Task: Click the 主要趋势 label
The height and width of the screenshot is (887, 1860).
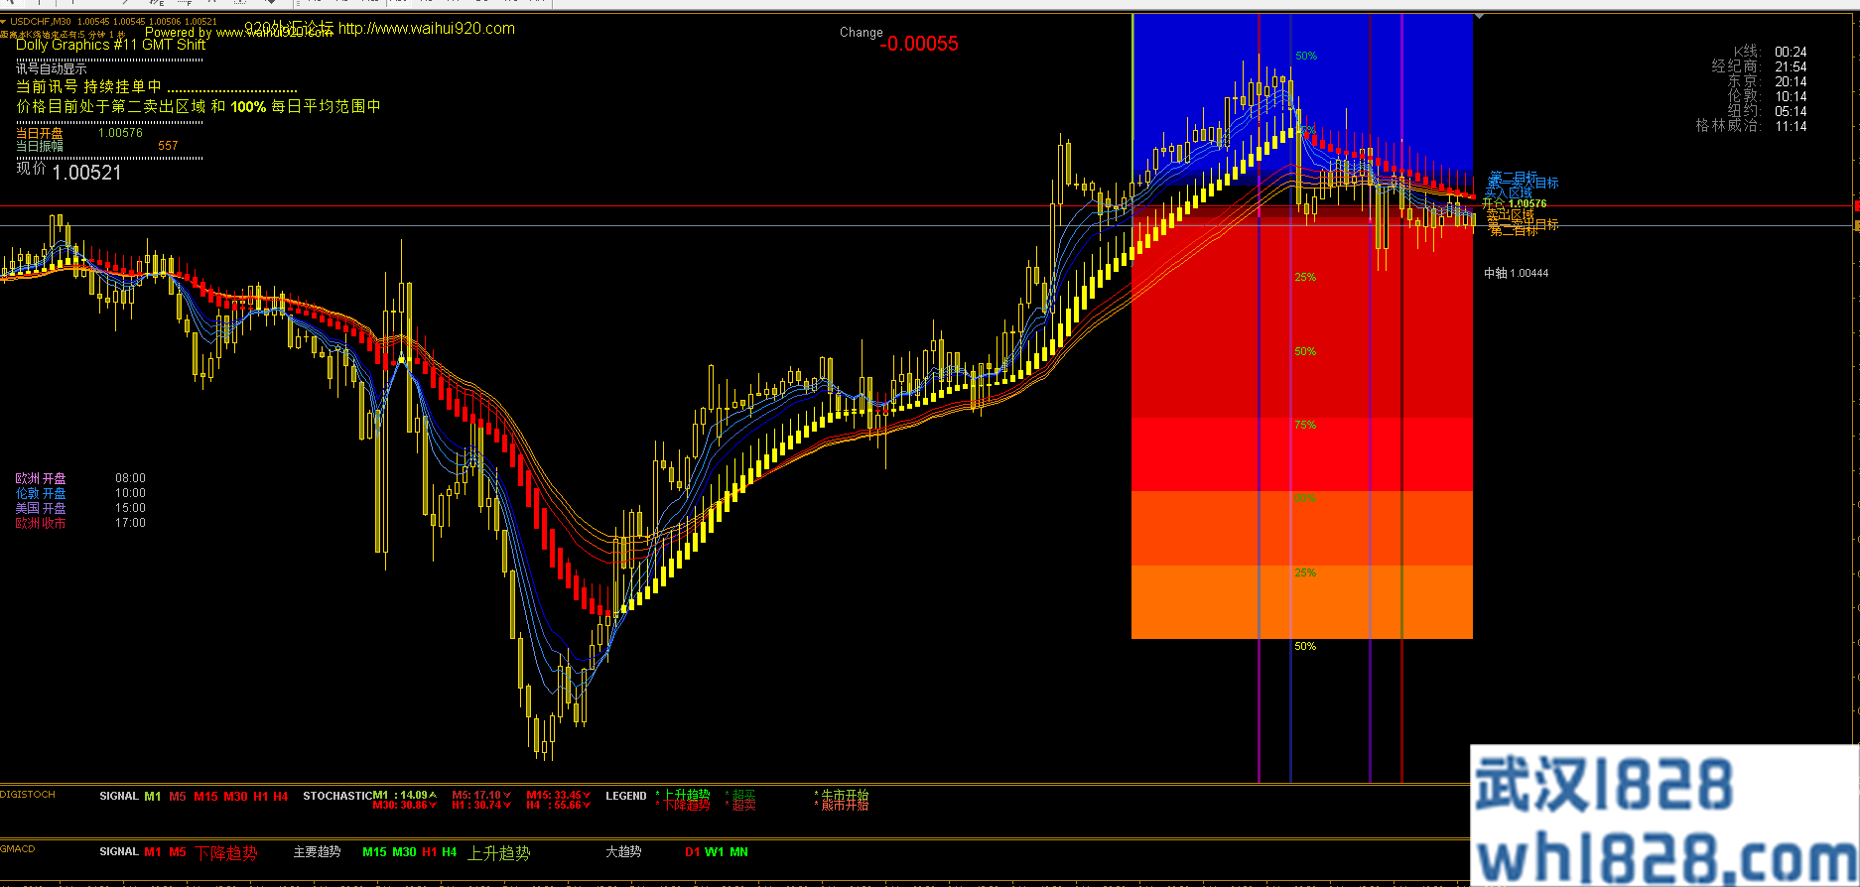Action: pyautogui.click(x=317, y=852)
